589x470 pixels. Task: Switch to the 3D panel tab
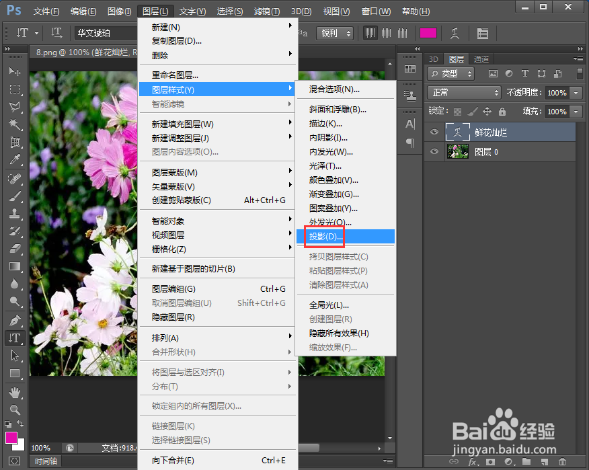click(x=434, y=59)
